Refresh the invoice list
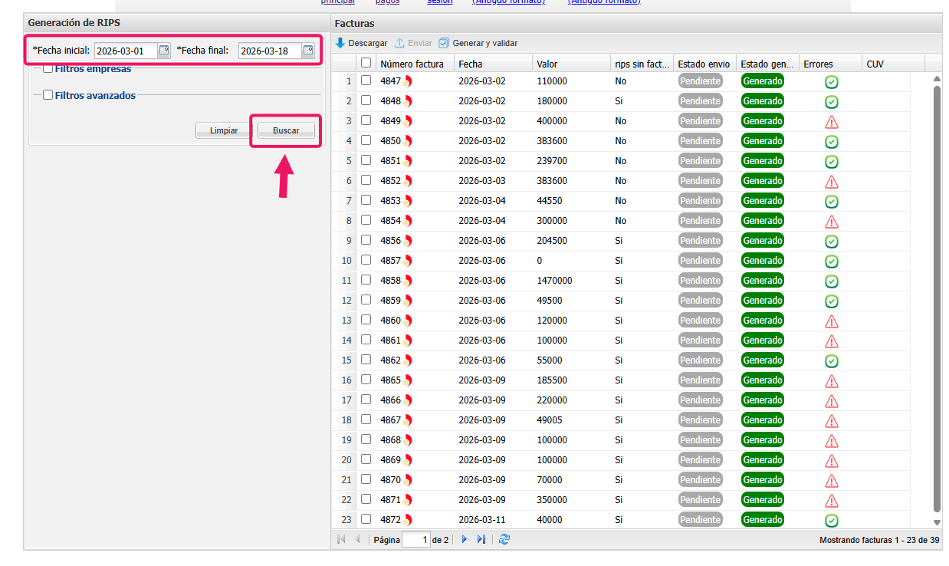Image resolution: width=949 pixels, height=566 pixels. click(x=504, y=540)
